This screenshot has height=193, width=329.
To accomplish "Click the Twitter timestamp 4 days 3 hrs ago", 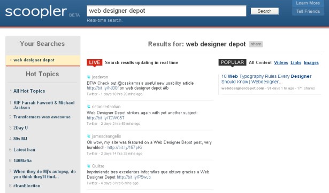I will point(113,183).
